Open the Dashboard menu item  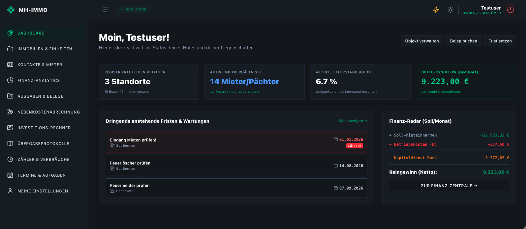pyautogui.click(x=44, y=33)
